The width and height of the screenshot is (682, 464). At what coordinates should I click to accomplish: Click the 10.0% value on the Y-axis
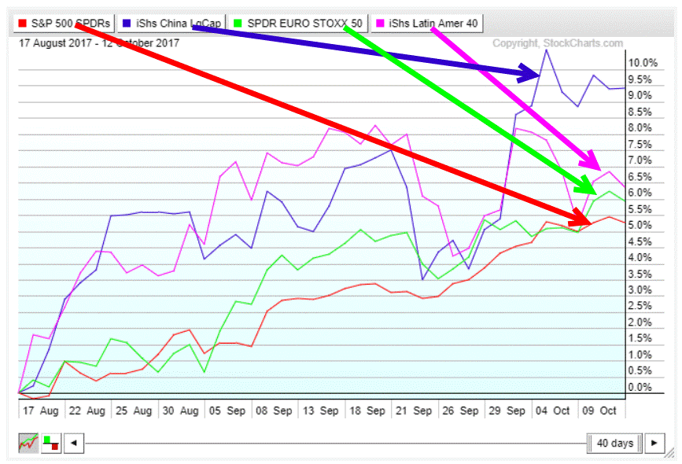coord(643,63)
